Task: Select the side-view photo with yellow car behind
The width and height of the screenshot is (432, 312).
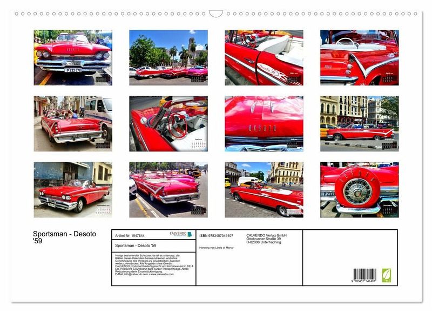Action: pyautogui.click(x=359, y=124)
